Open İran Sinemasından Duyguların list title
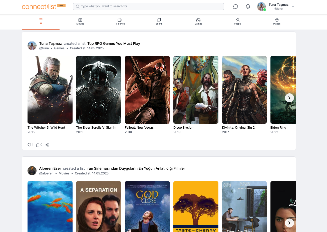 pyautogui.click(x=136, y=168)
